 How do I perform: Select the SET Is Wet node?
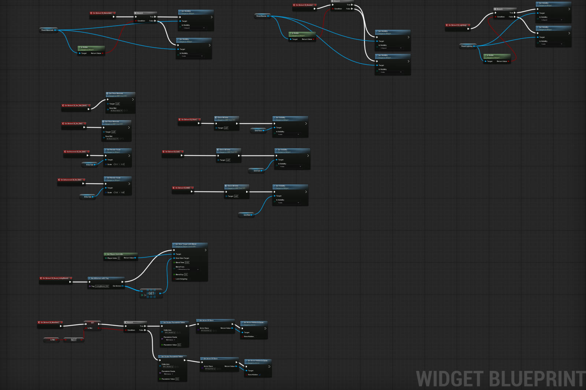pos(92,325)
